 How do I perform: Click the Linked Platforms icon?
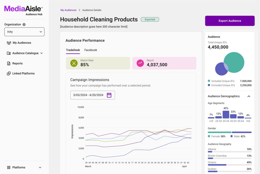[9, 73]
